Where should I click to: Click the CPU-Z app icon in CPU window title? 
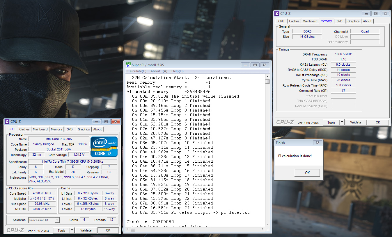(8, 122)
